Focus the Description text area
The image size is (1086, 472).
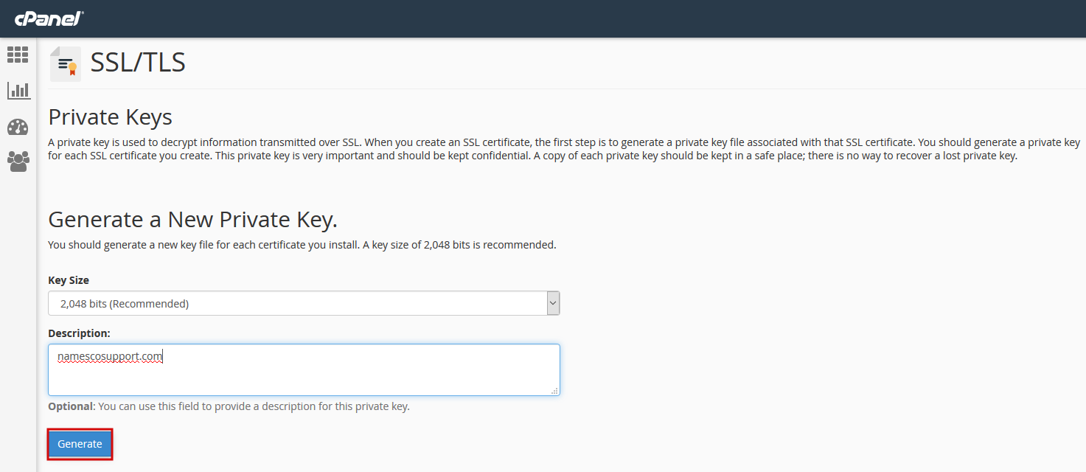(304, 376)
